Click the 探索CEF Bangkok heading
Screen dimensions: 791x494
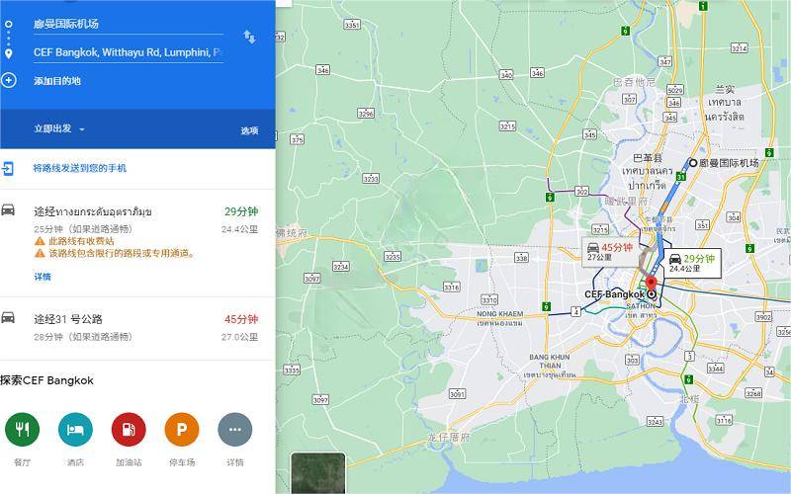click(x=46, y=380)
